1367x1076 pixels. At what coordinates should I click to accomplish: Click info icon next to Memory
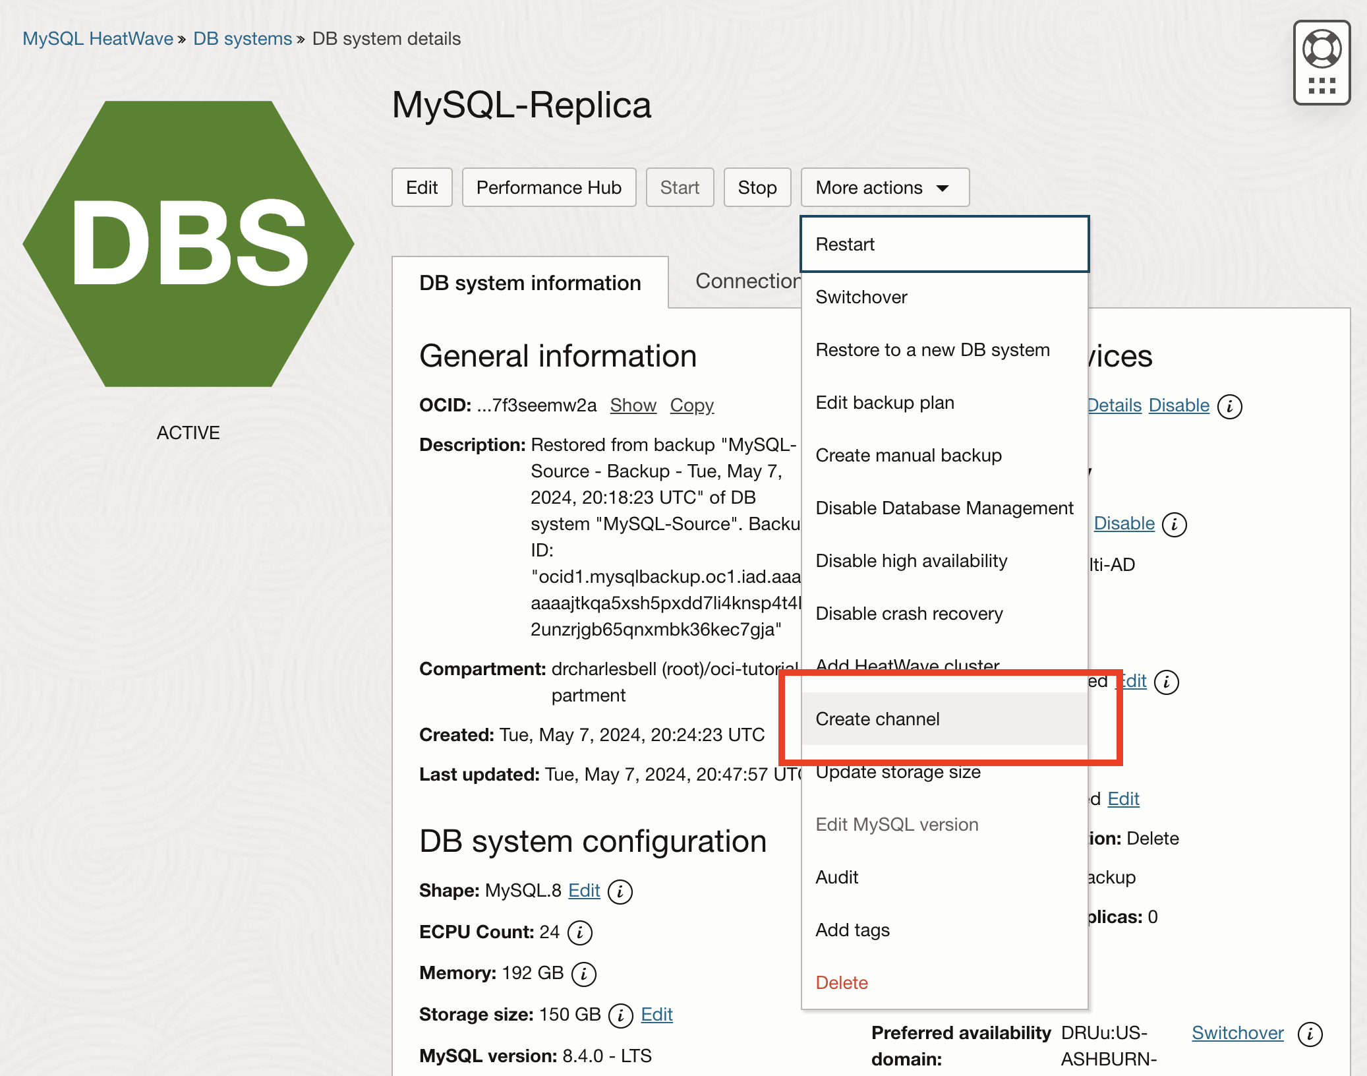click(x=583, y=974)
